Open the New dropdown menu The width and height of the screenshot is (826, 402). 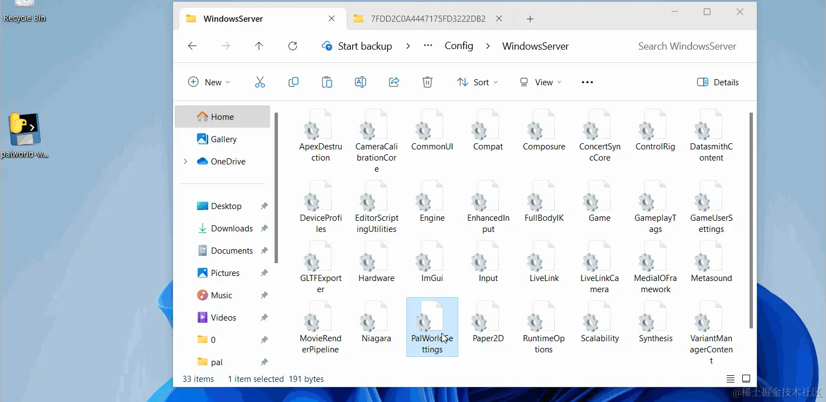click(209, 82)
